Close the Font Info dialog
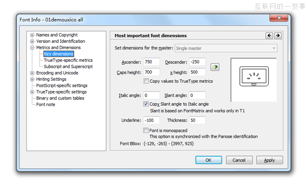This screenshot has width=308, height=185. coord(279,18)
